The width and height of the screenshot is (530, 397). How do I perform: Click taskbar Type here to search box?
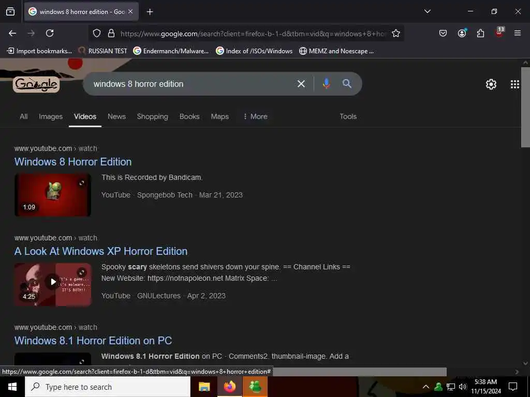pos(108,387)
